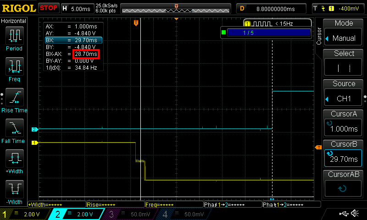Click the rising phase 1→2 result field
This screenshot has height=220, width=367.
pyautogui.click(x=233, y=204)
